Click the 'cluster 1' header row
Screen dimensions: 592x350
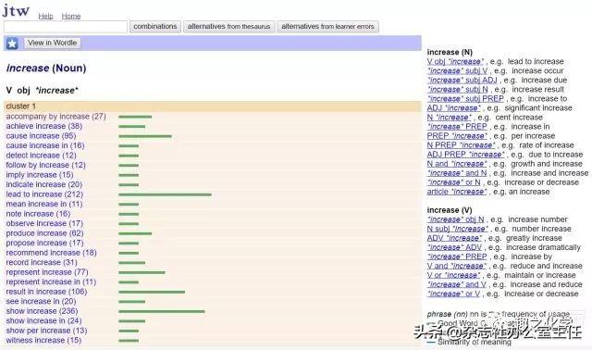click(212, 106)
